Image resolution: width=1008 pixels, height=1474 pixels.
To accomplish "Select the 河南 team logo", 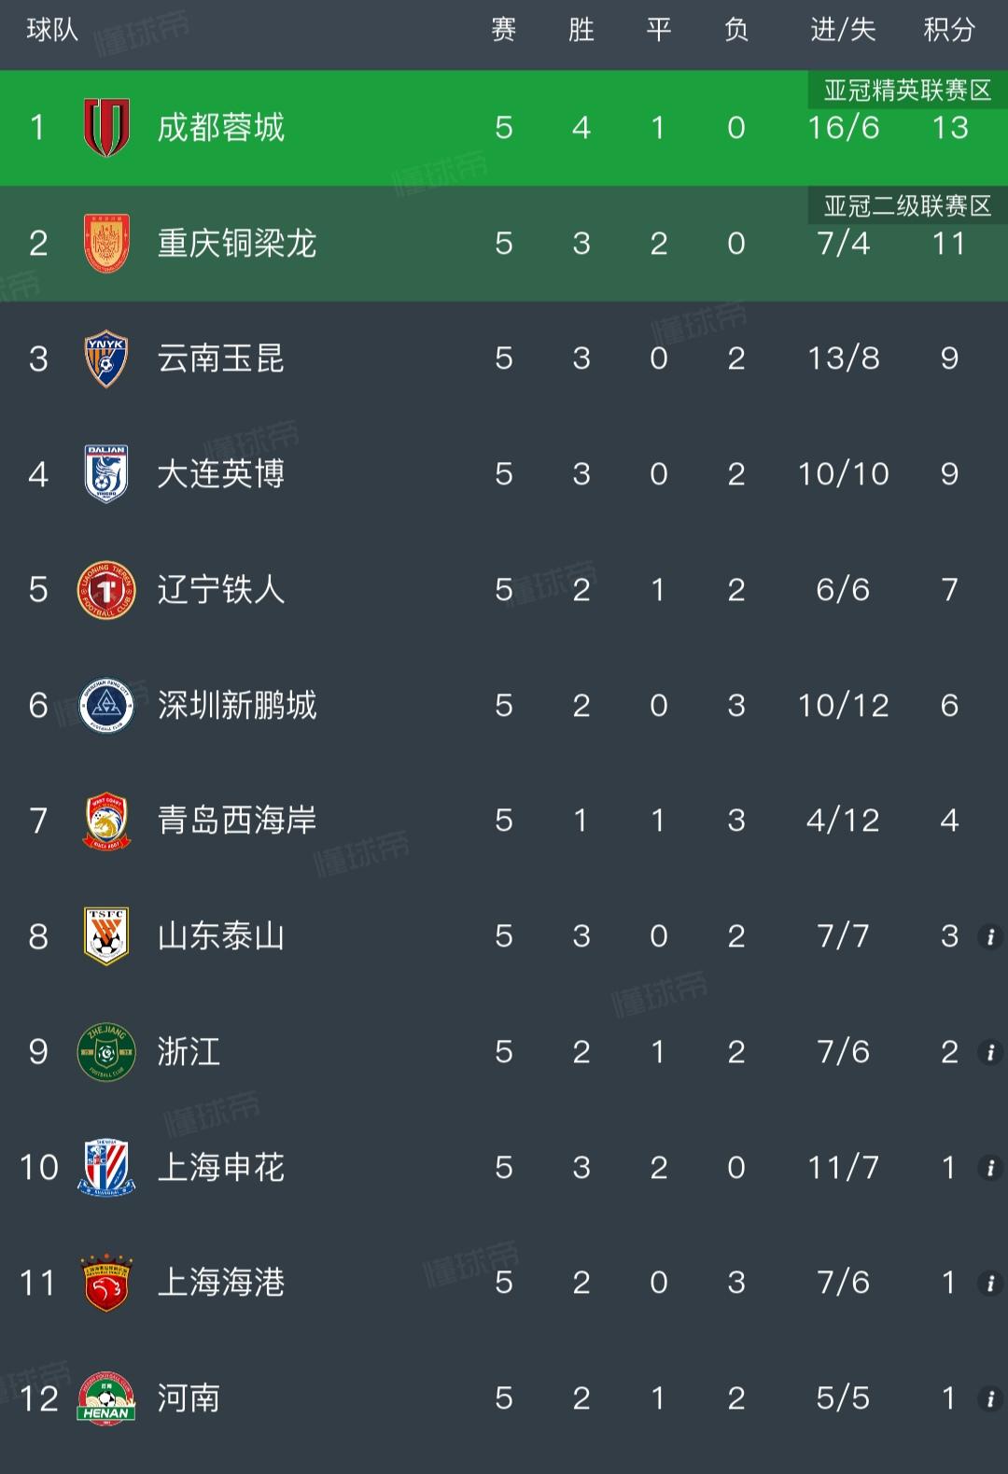I will click(x=106, y=1398).
